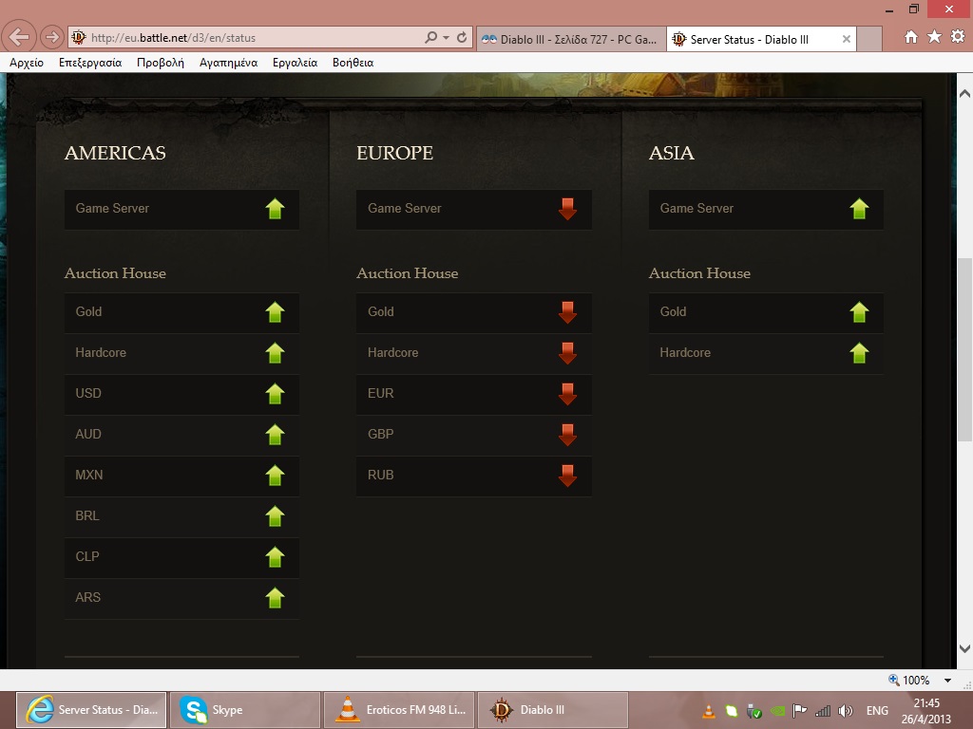Viewport: 973px width, 729px height.
Task: Click the Europe Hardcore red down arrow
Action: pos(567,353)
